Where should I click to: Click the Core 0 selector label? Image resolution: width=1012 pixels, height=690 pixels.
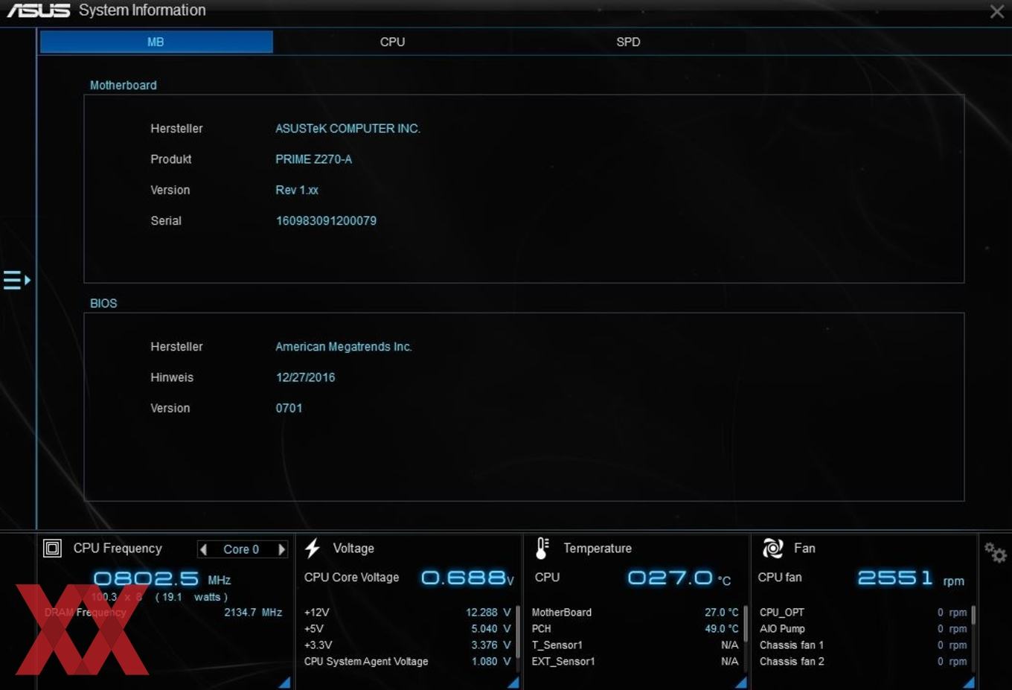tap(241, 549)
